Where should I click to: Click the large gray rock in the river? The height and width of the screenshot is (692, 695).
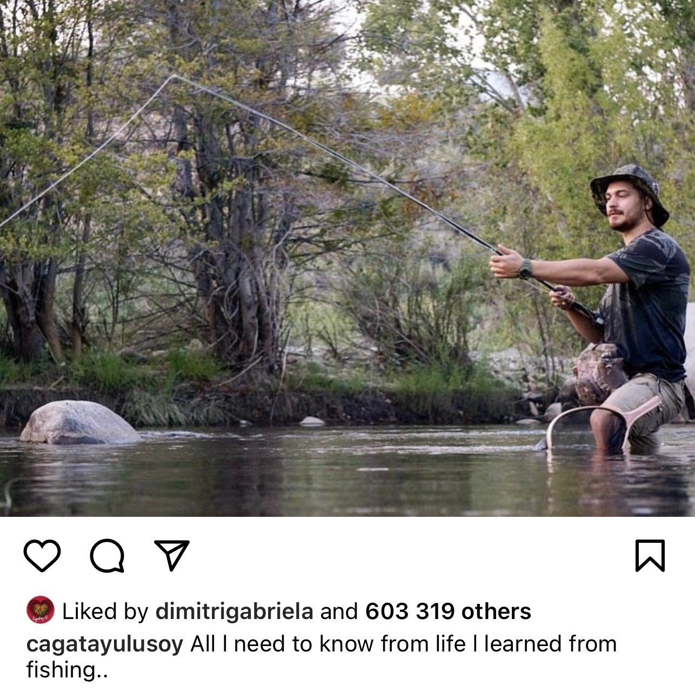79,424
